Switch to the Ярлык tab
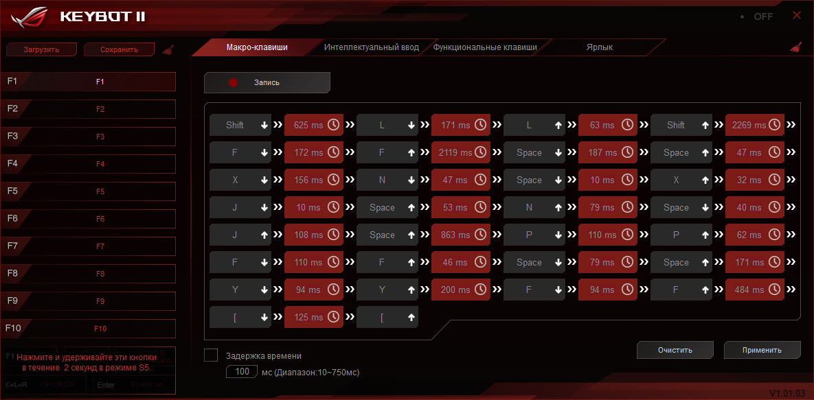814x400 pixels. click(601, 47)
